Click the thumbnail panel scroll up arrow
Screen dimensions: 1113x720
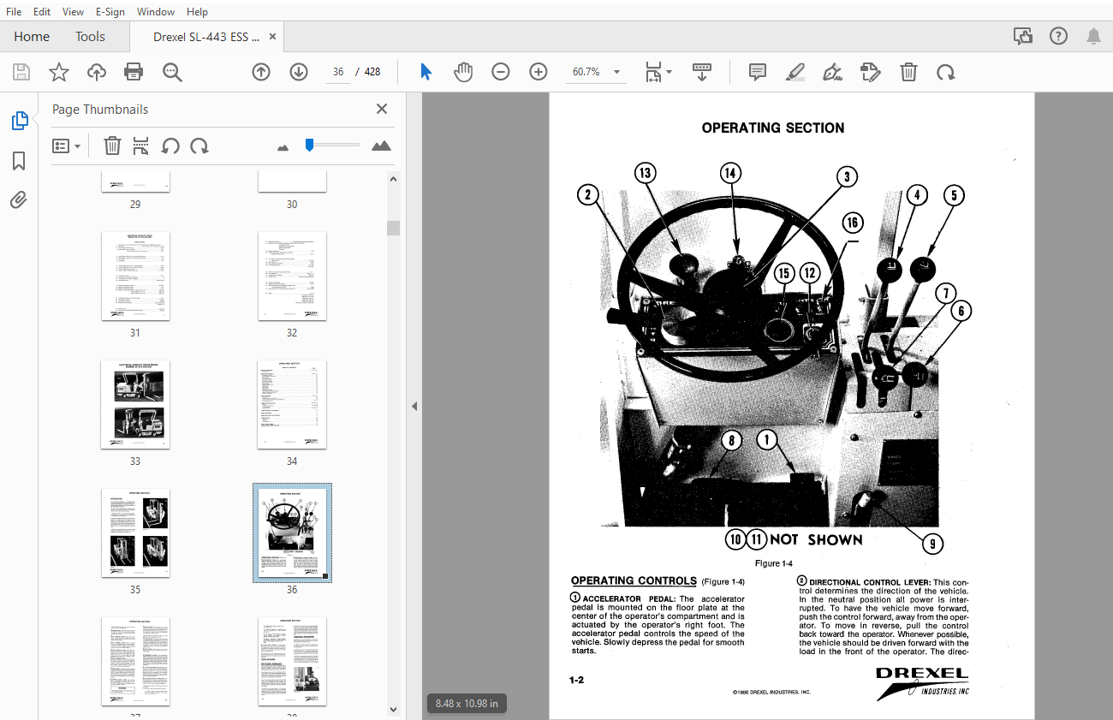coord(393,179)
